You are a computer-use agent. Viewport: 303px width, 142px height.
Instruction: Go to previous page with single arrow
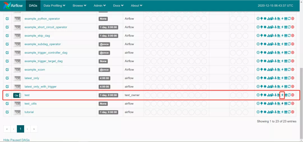[14, 129]
